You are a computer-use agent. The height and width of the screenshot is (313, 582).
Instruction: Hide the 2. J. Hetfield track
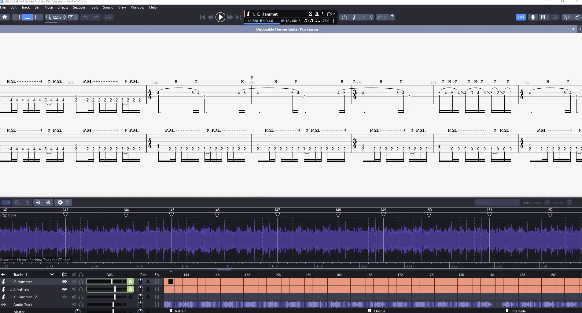point(64,289)
